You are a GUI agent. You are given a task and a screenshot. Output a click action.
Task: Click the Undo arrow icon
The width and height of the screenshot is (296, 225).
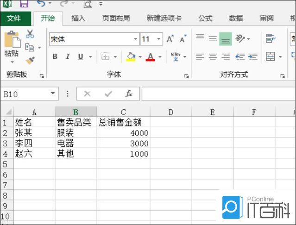[41, 3]
